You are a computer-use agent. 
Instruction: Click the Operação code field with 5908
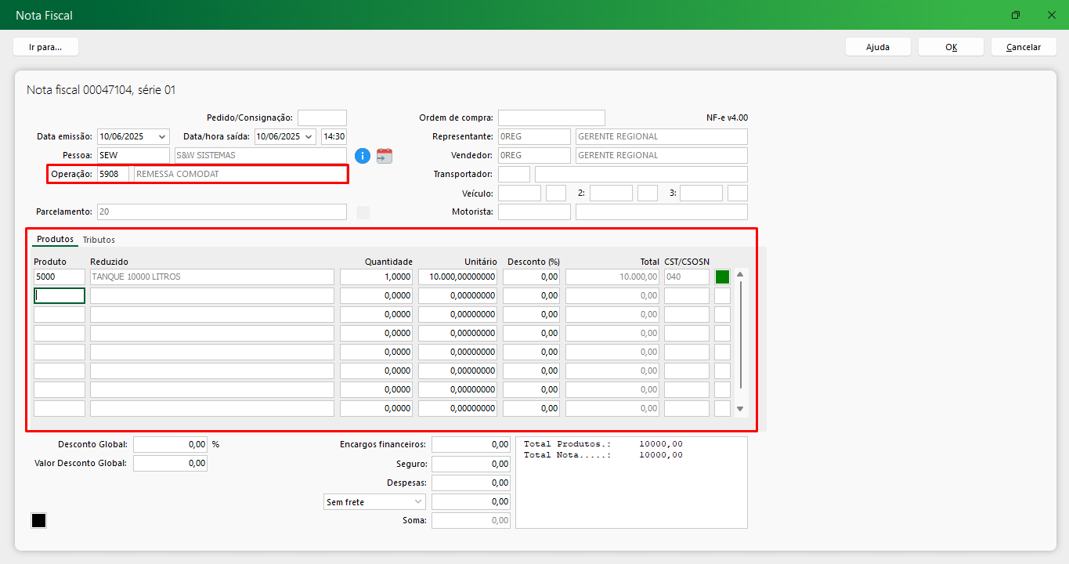pyautogui.click(x=112, y=174)
